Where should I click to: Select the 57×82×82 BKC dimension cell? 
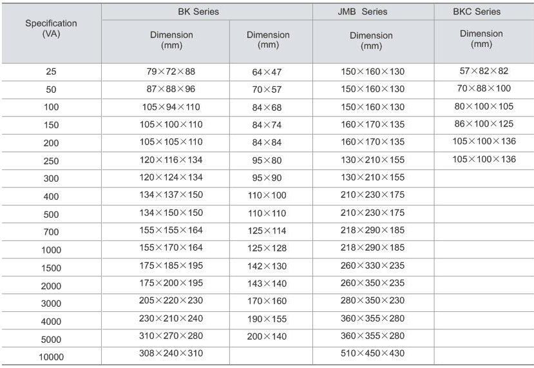pos(484,71)
